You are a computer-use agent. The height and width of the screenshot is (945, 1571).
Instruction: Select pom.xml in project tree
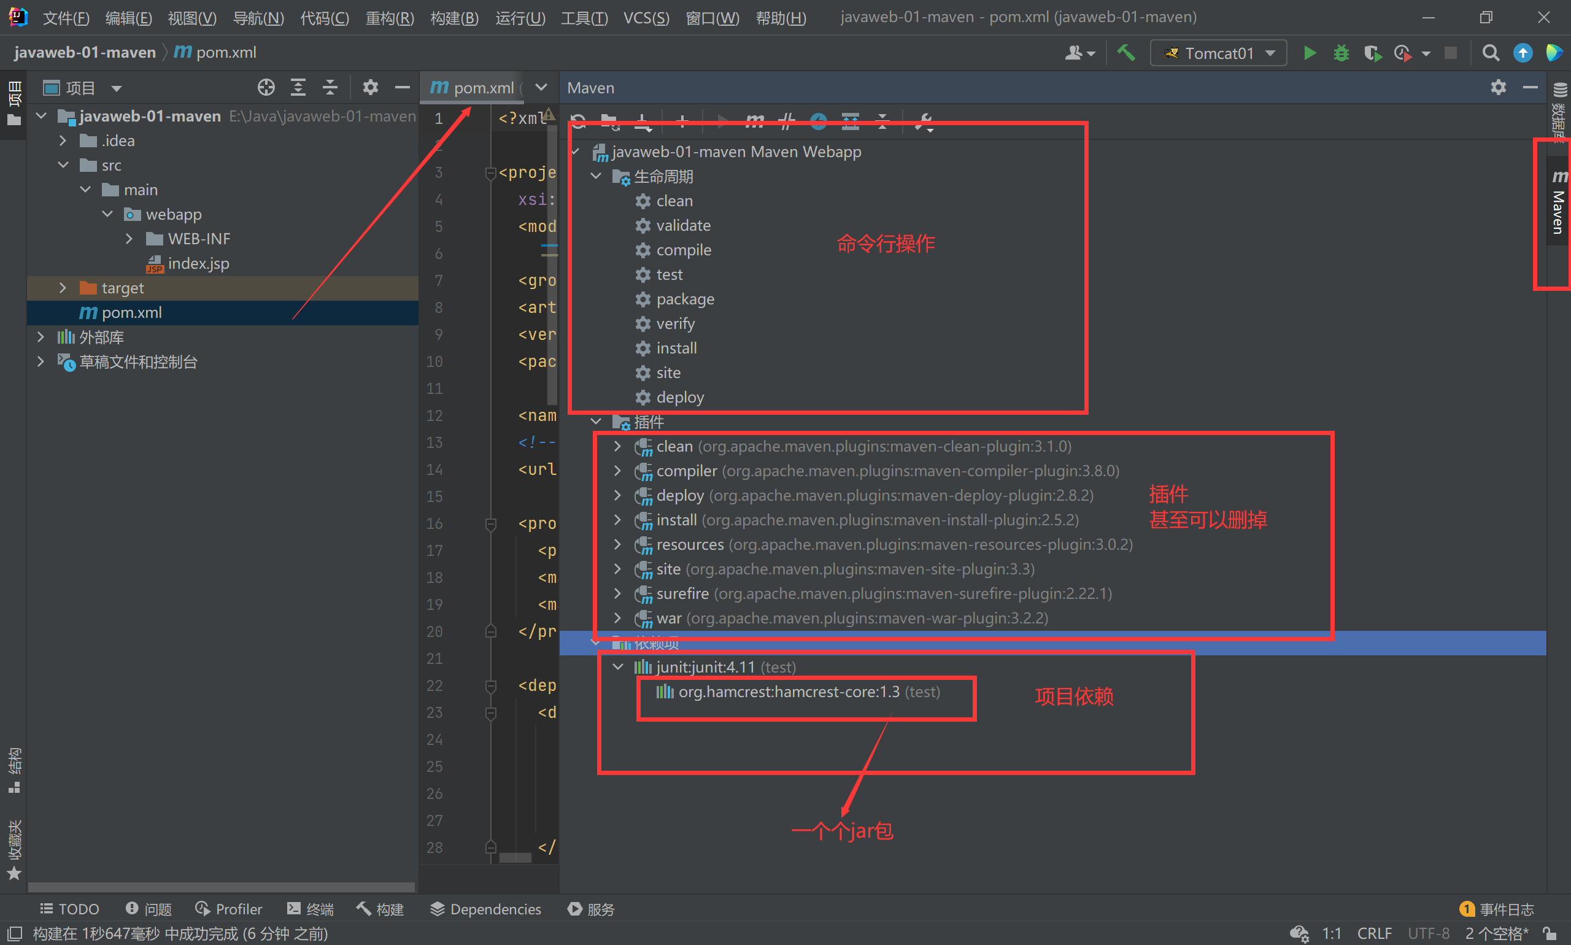coord(131,312)
